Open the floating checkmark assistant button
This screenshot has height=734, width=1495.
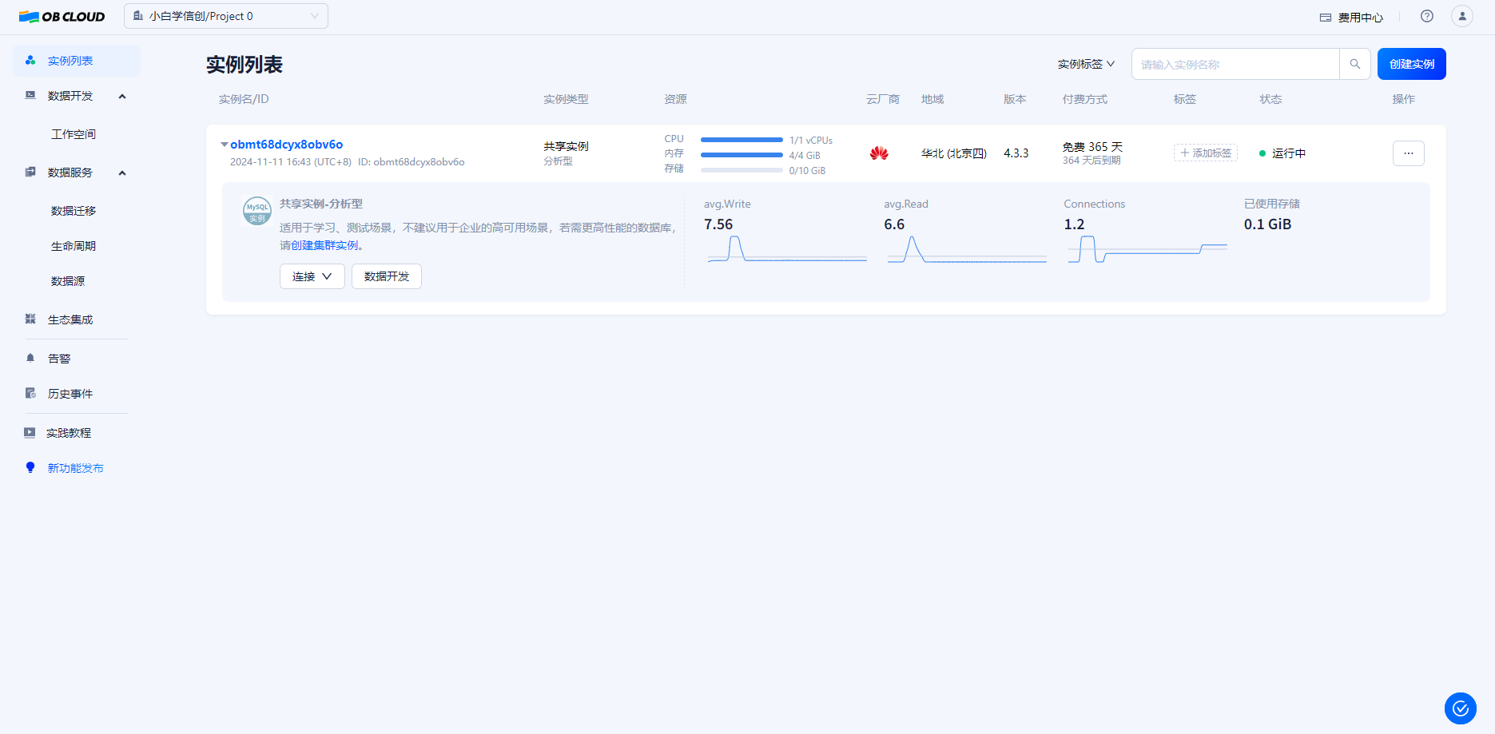(1461, 708)
